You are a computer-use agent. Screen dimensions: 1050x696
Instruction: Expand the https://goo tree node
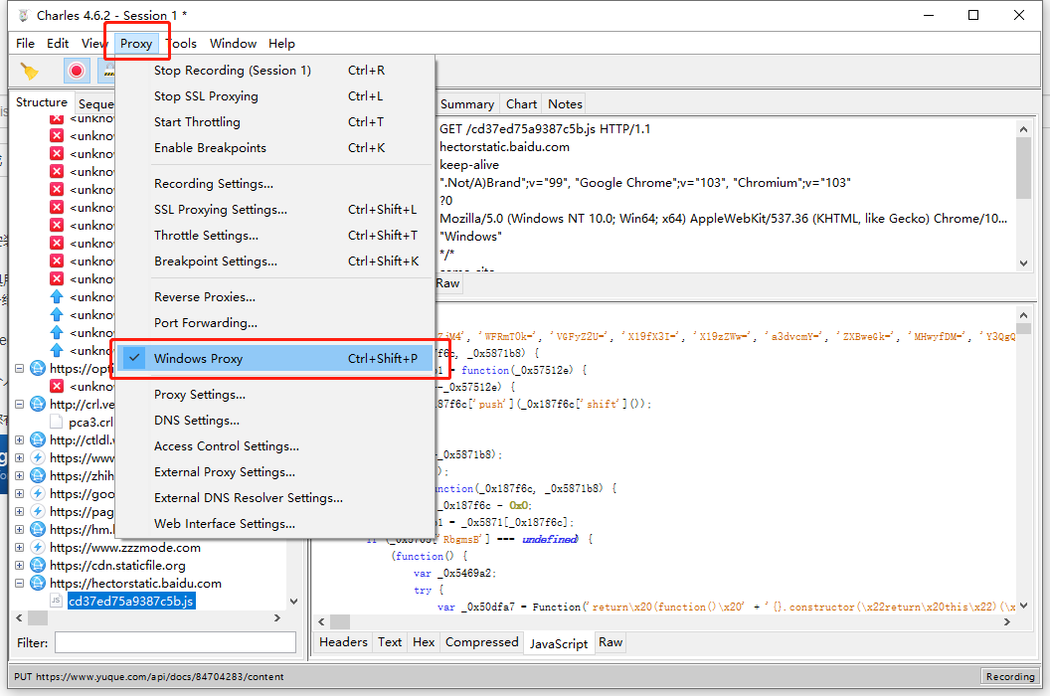[x=20, y=493]
